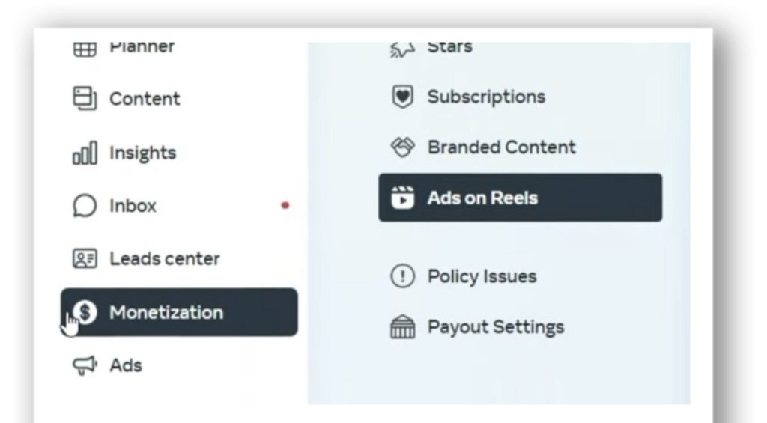Click the Ads megaphone icon

[x=85, y=365]
